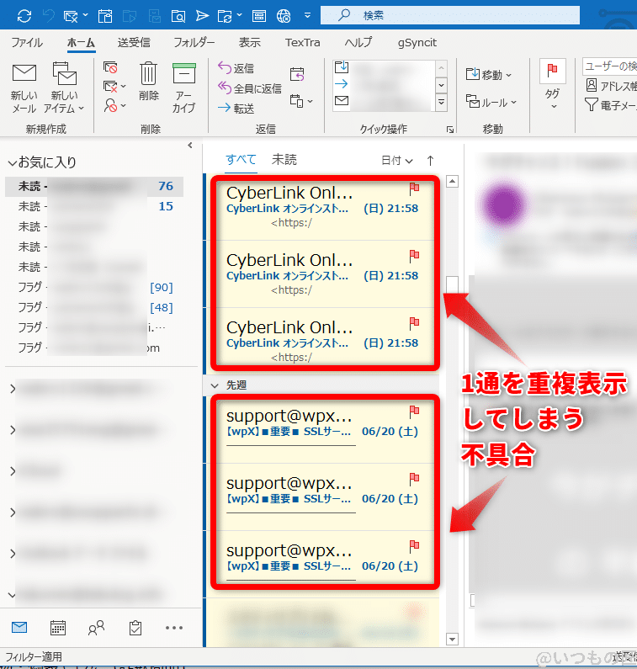Open the People contacts icon
Viewport: 637px width, 669px height.
96,627
